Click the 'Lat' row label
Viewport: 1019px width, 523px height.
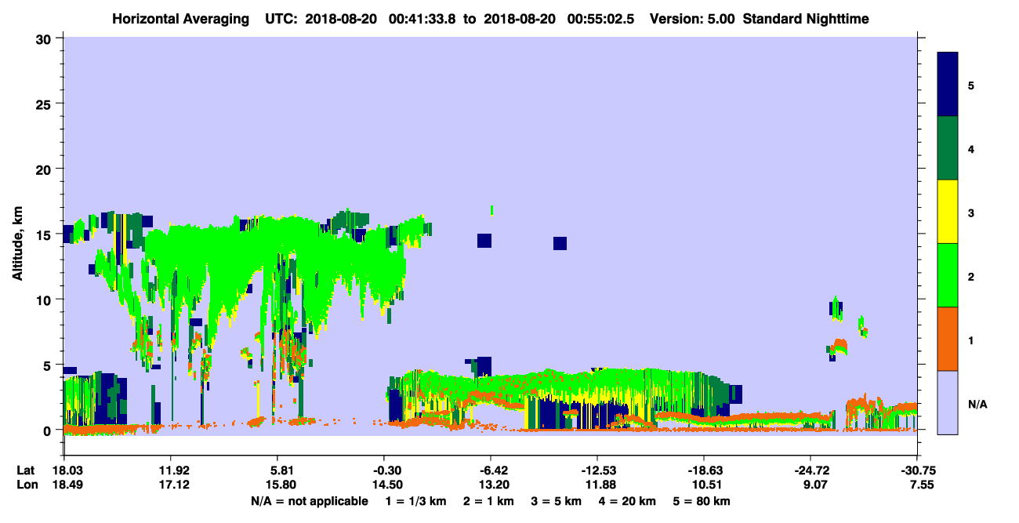24,471
